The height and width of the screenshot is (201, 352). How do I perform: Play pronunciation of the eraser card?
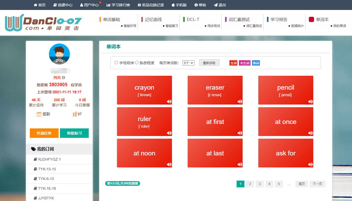tap(240, 102)
